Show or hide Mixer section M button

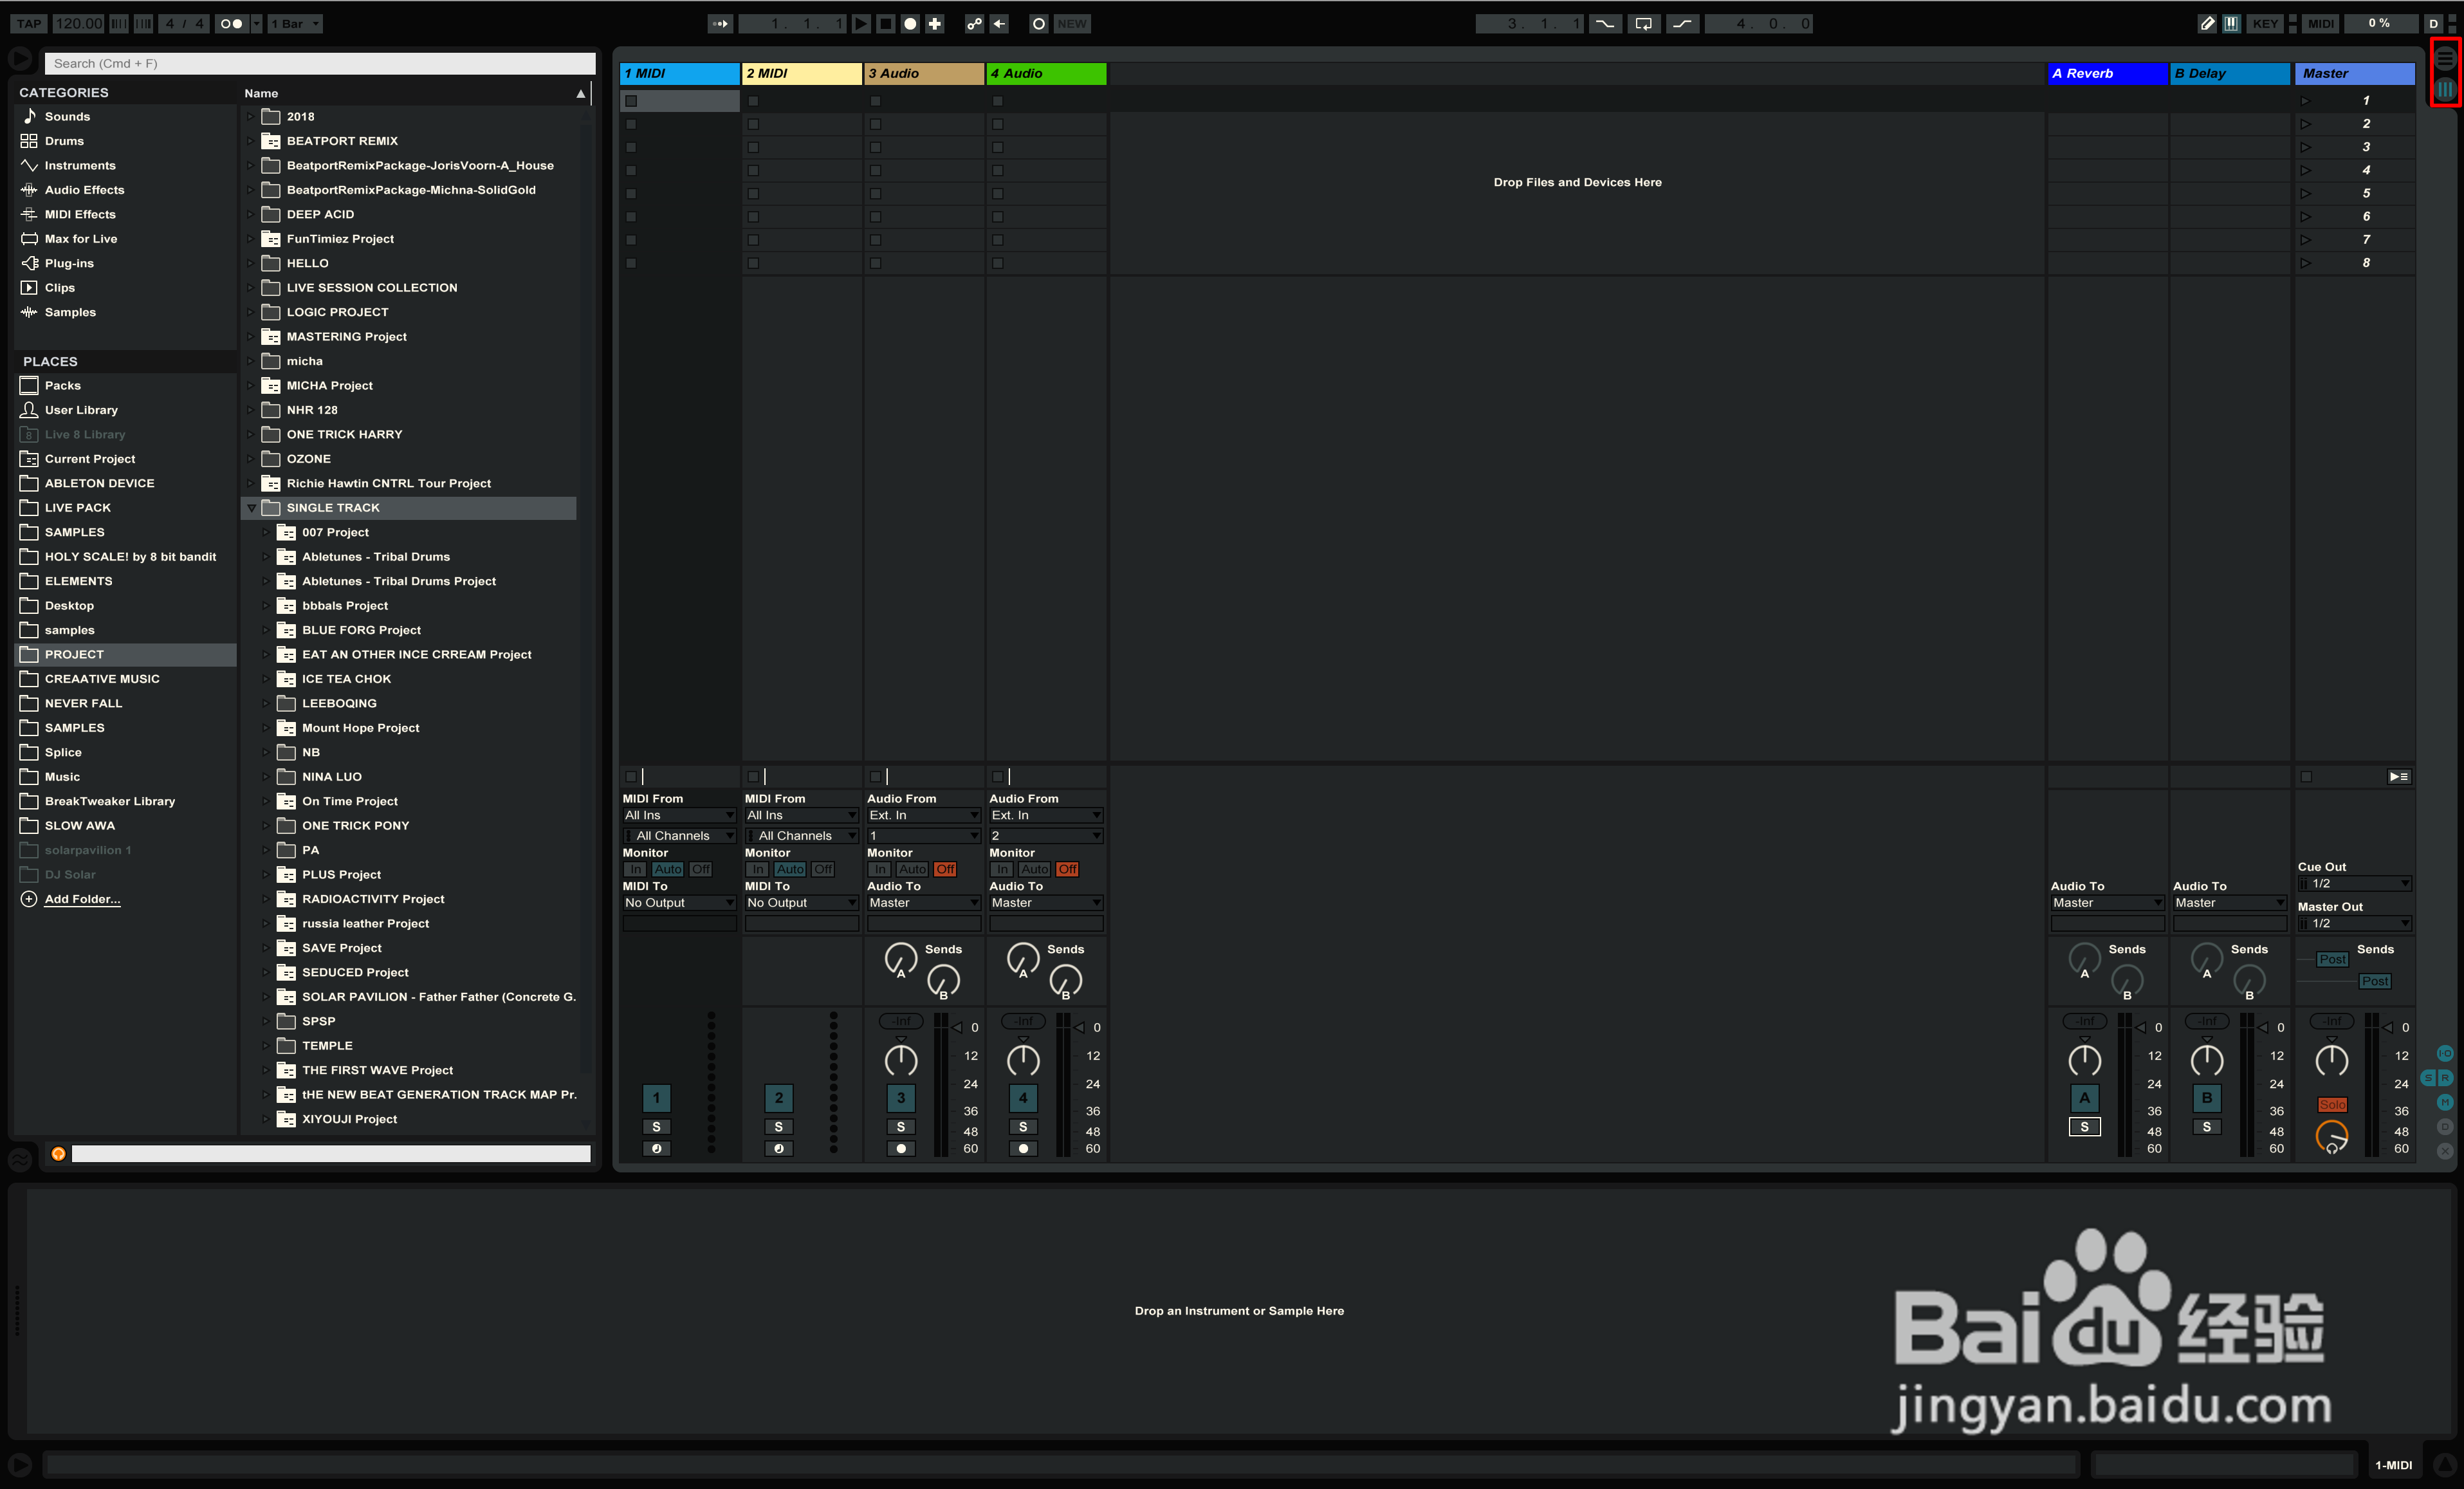point(2445,1102)
